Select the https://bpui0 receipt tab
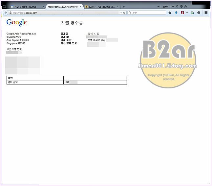The height and width of the screenshot is (186, 212). 63,7
